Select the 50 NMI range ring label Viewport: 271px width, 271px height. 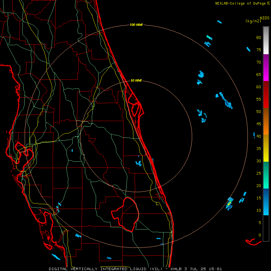136,80
